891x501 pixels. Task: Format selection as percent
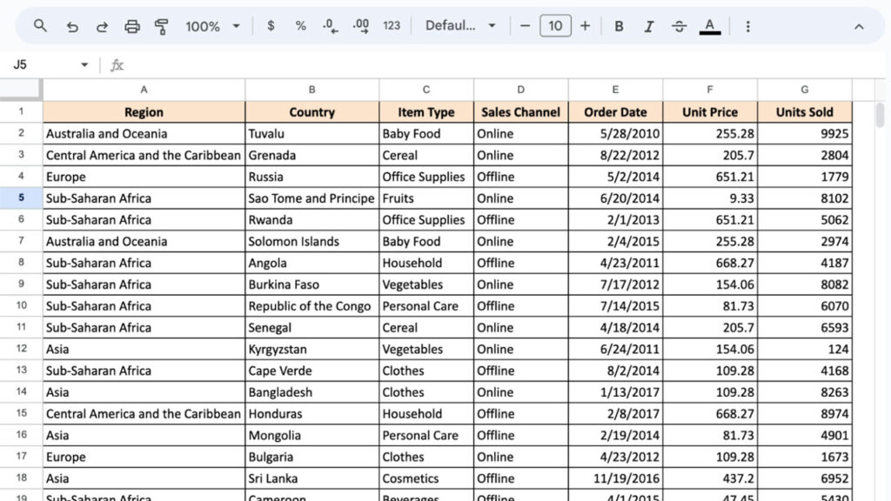pos(300,26)
